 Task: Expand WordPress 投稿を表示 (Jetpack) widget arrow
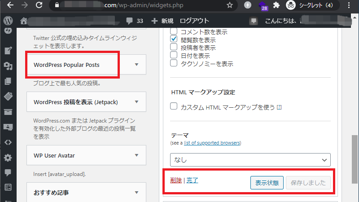click(137, 102)
